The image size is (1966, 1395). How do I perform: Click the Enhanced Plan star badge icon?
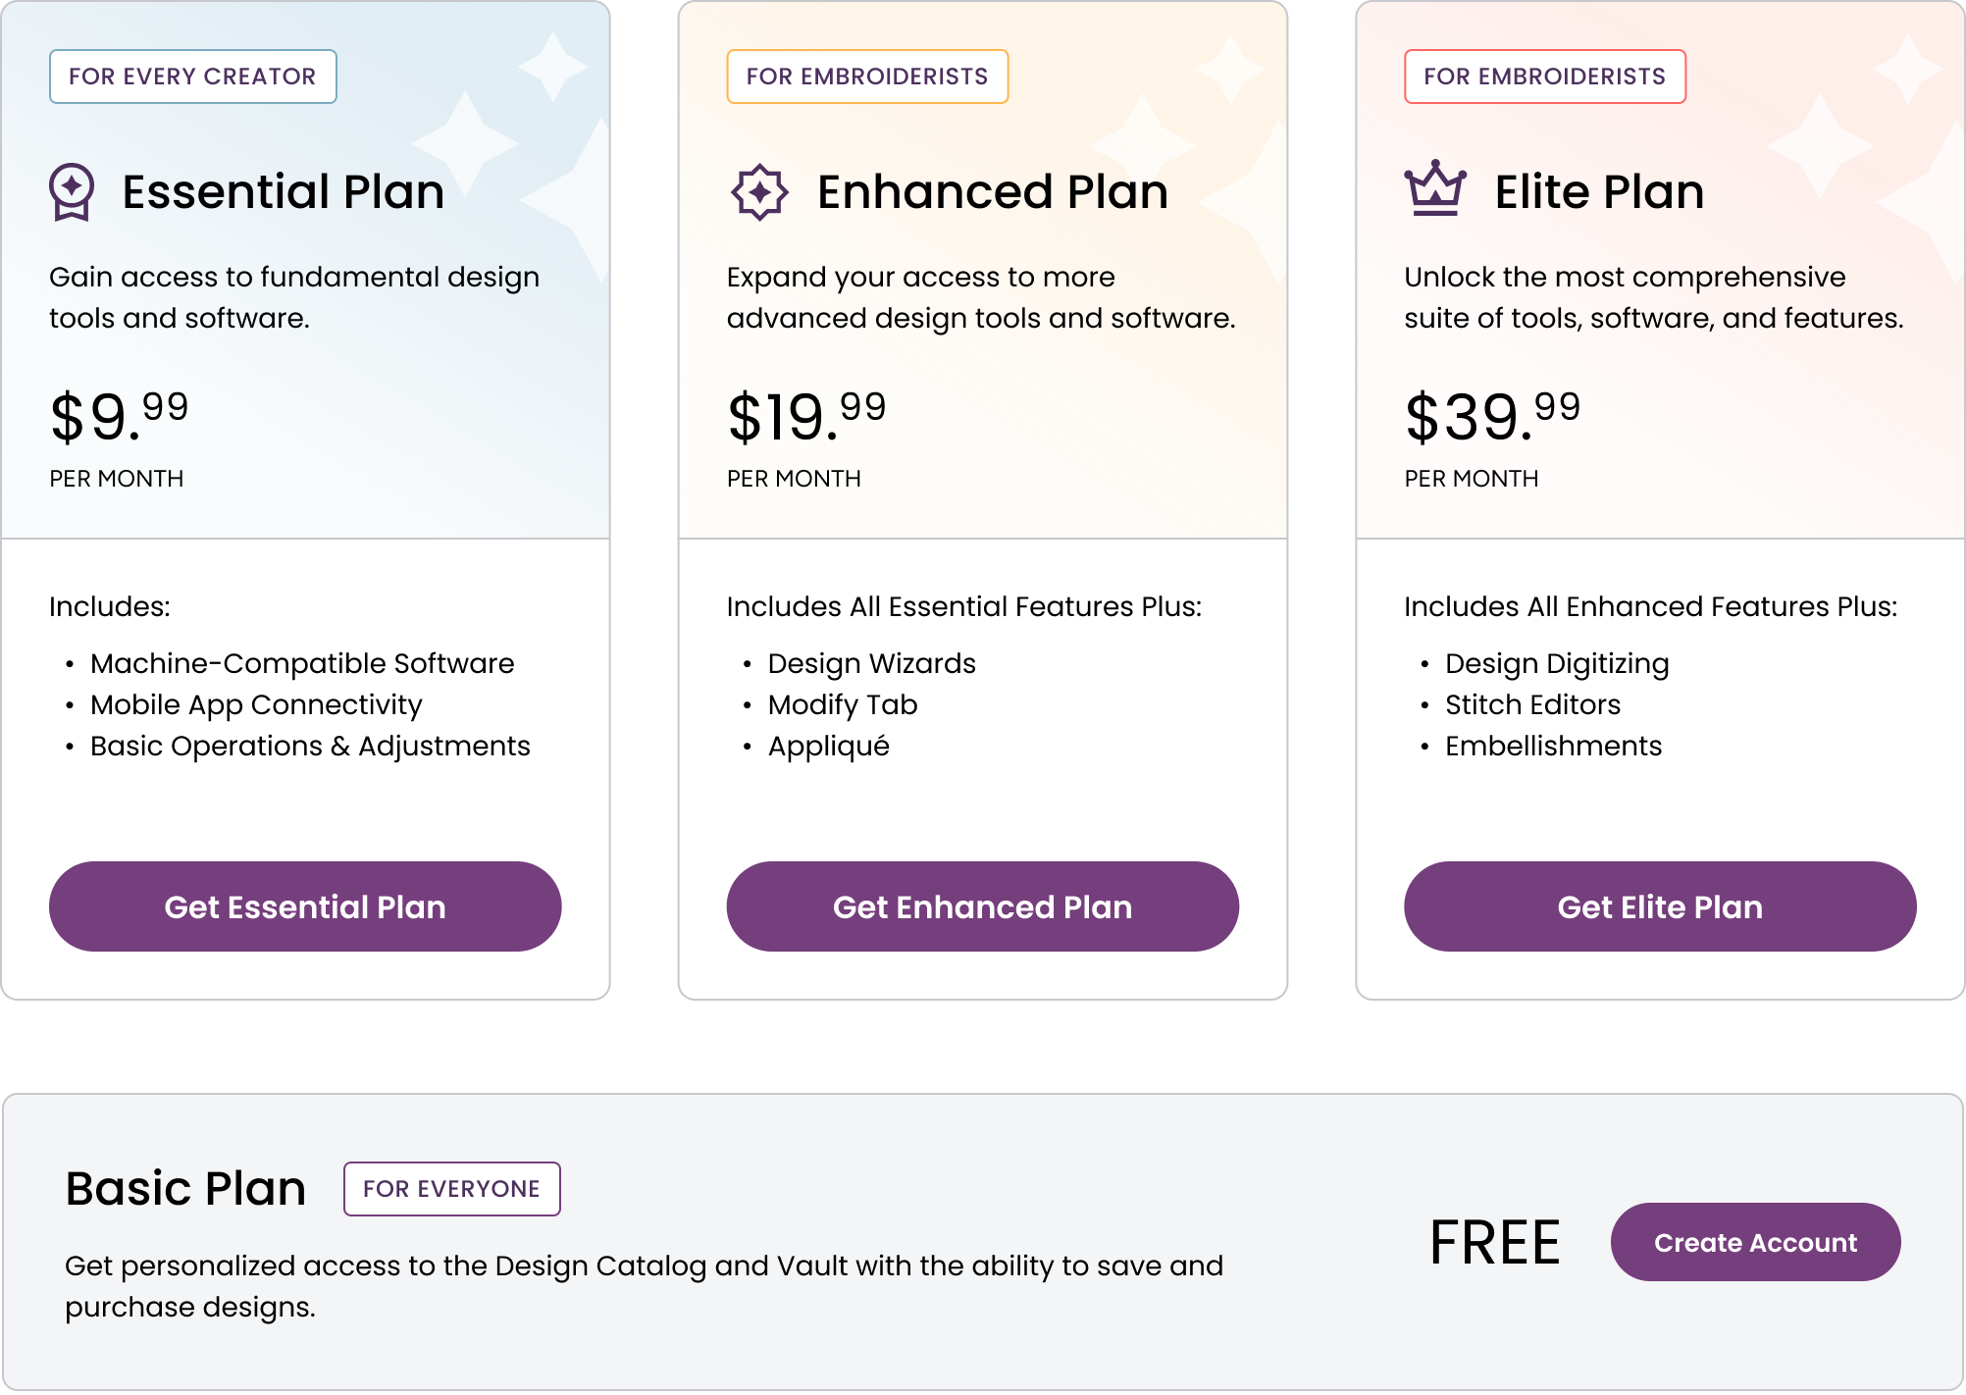coord(759,192)
